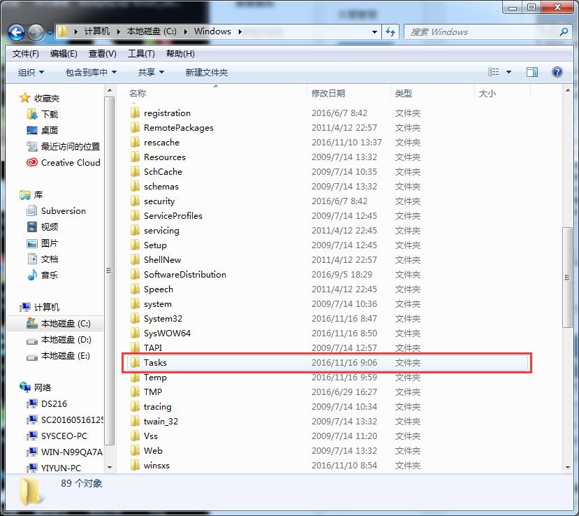Select the DS216 network device icon
This screenshot has height=516, width=579.
coord(32,403)
